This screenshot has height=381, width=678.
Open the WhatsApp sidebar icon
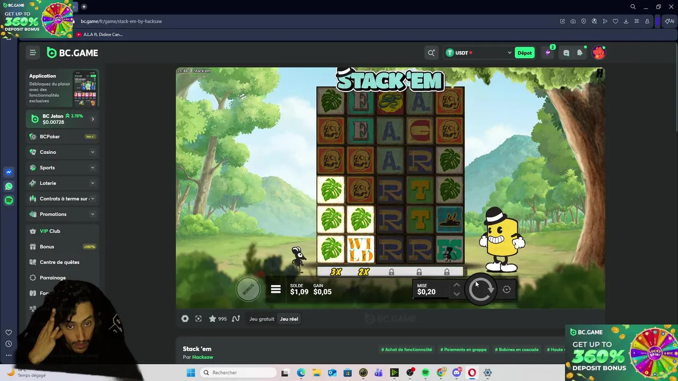click(x=8, y=186)
